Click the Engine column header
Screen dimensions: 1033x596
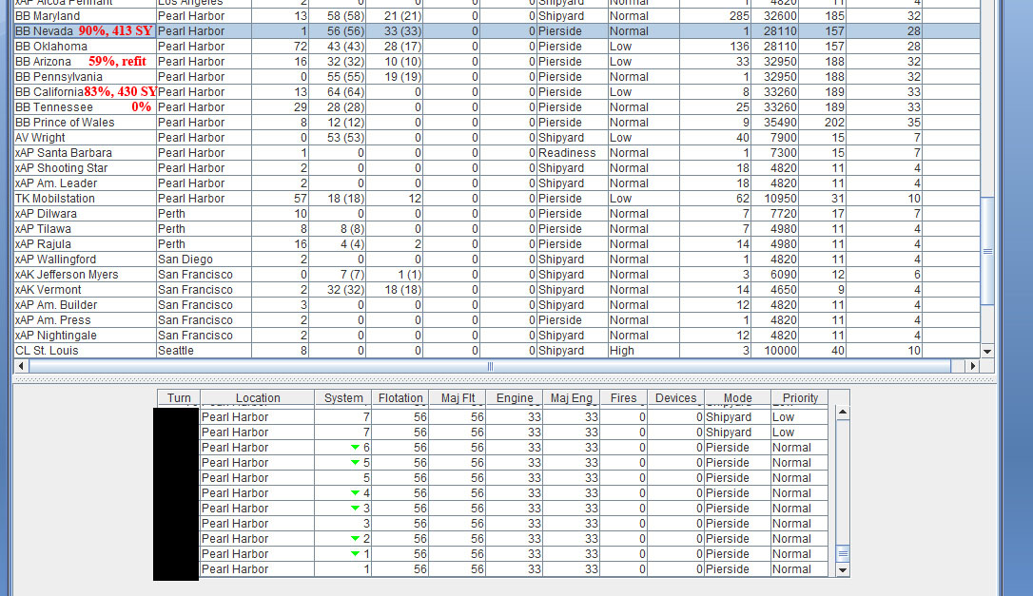515,397
